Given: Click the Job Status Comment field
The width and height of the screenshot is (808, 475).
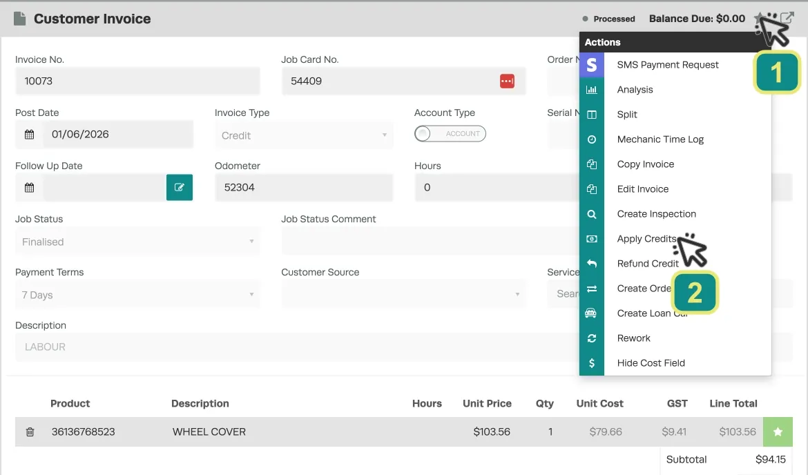Looking at the screenshot, I should tap(430, 242).
